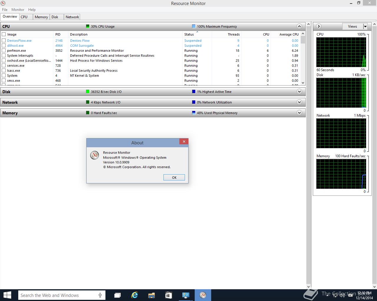Sort by PID column header
This screenshot has height=301, width=377.
tap(61, 34)
